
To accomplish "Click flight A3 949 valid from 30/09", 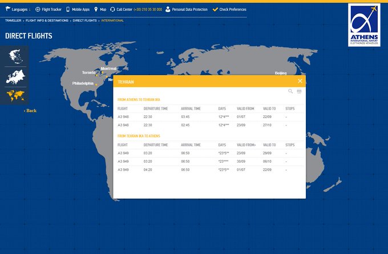I will pos(209,162).
